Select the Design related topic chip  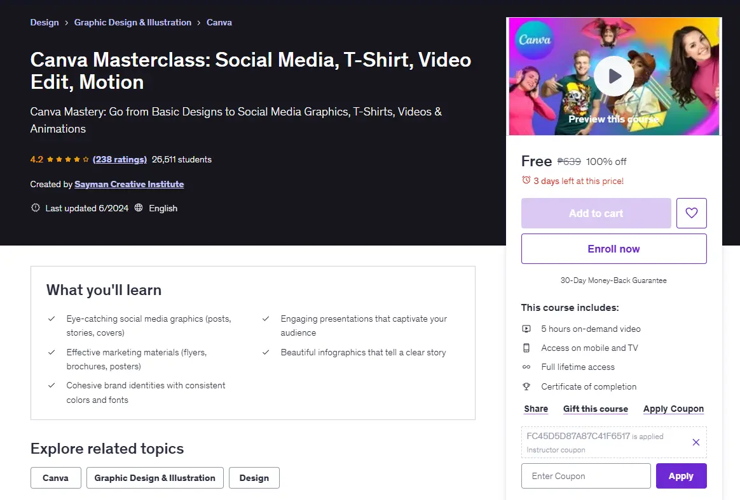(x=254, y=478)
